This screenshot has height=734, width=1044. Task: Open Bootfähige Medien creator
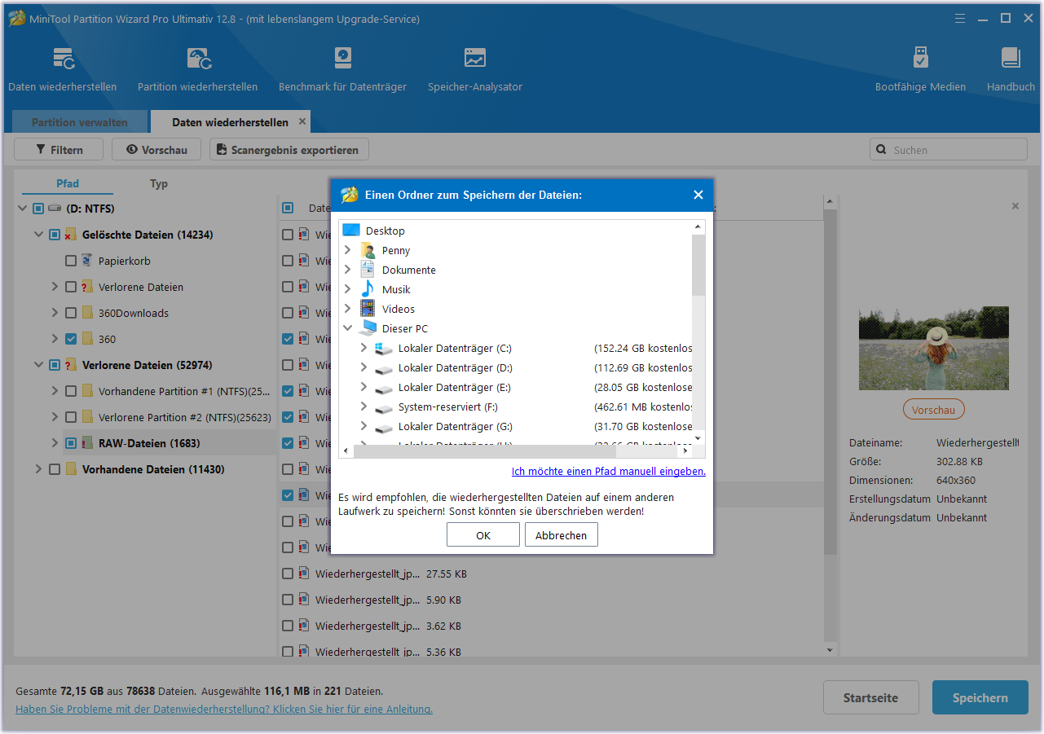(920, 59)
